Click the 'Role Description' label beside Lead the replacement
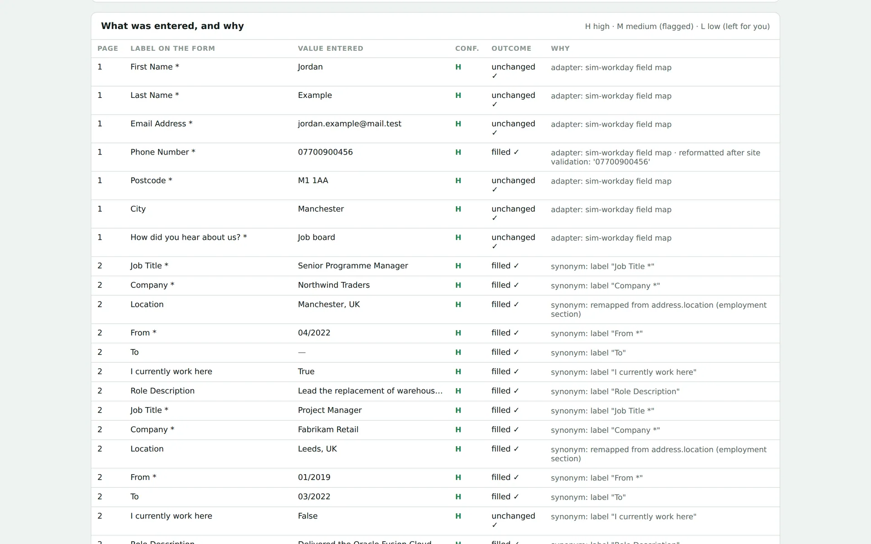 (162, 391)
